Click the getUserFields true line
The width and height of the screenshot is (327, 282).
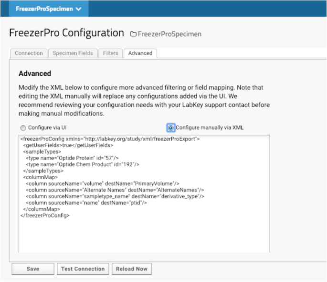tap(68, 145)
